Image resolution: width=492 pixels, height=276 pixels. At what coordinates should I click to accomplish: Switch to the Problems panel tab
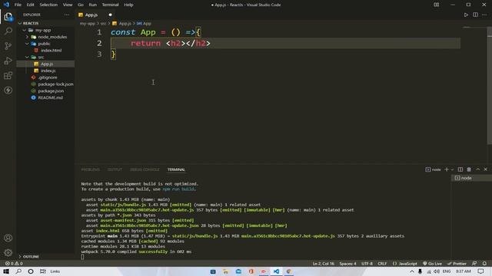91,169
